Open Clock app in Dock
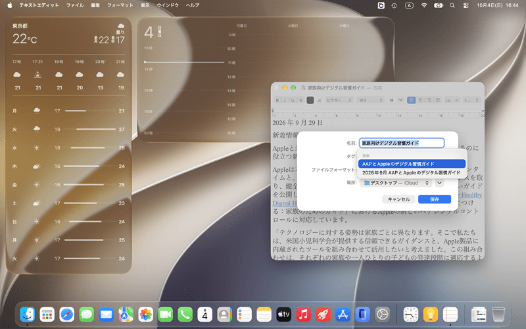The width and height of the screenshot is (526, 329). (x=411, y=315)
